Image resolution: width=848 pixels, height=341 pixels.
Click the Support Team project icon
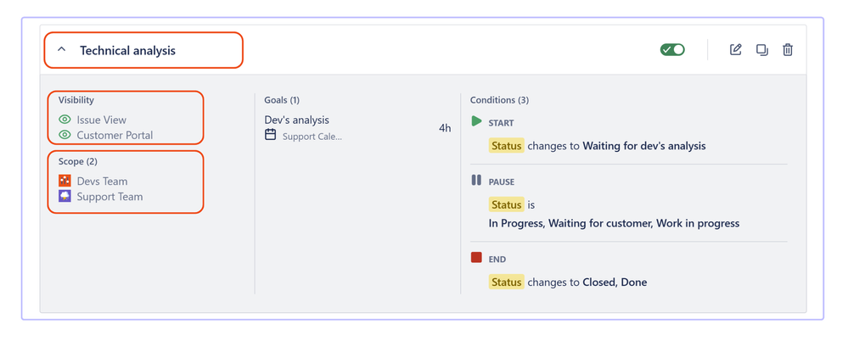point(65,196)
